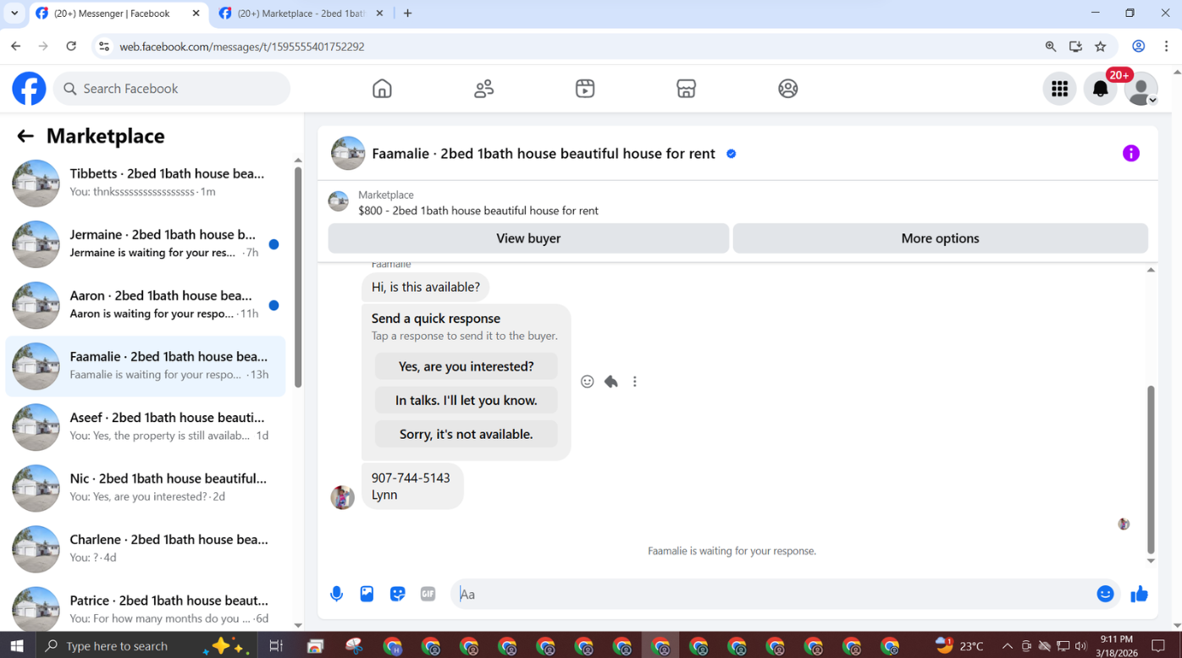Attach a photo file
This screenshot has width=1182, height=658.
(x=367, y=594)
